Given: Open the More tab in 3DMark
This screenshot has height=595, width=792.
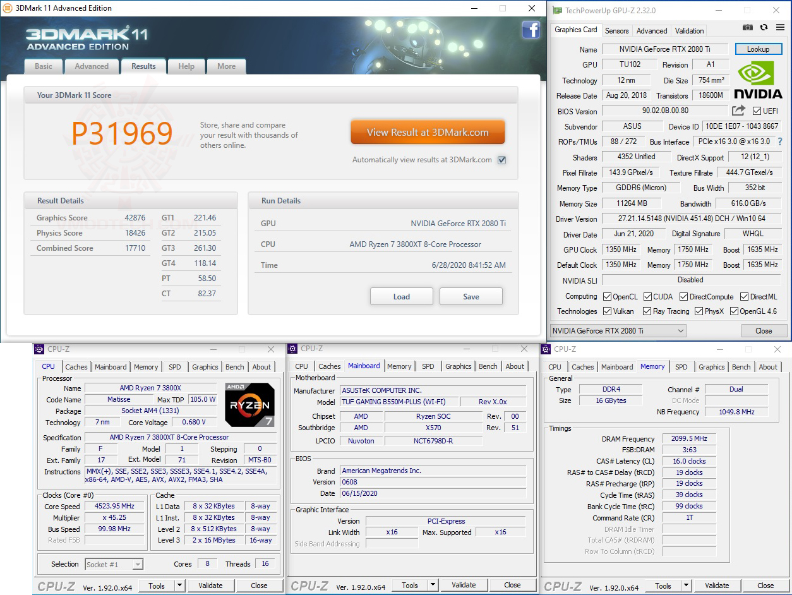Looking at the screenshot, I should 226,66.
